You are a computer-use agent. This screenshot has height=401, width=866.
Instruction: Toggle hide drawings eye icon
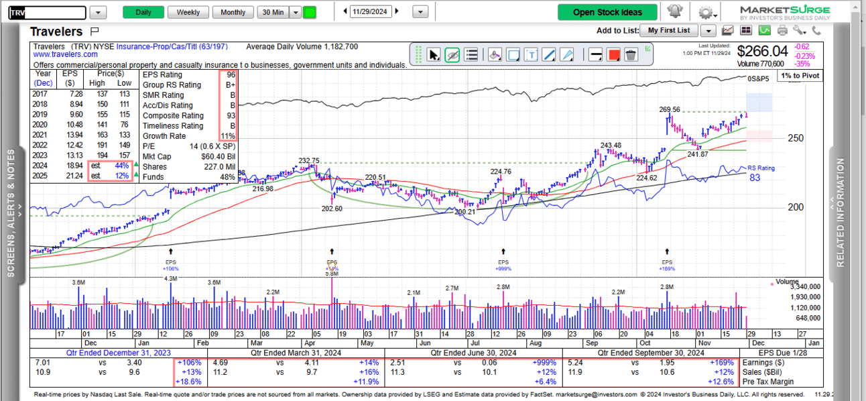coord(452,55)
